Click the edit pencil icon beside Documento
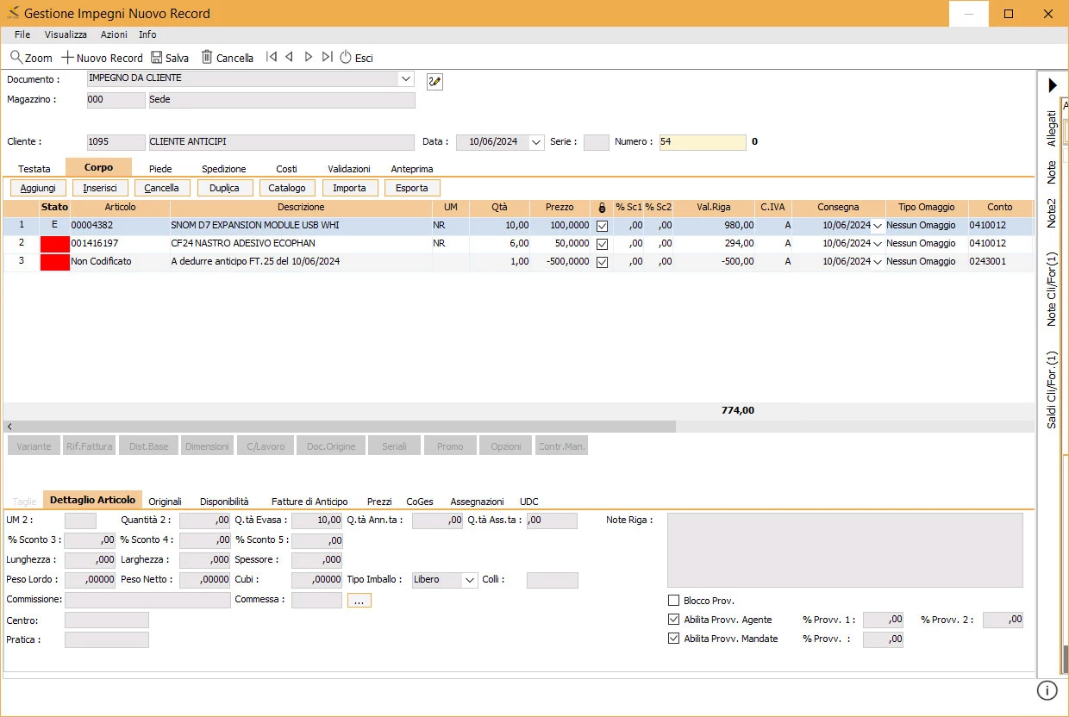 tap(434, 81)
